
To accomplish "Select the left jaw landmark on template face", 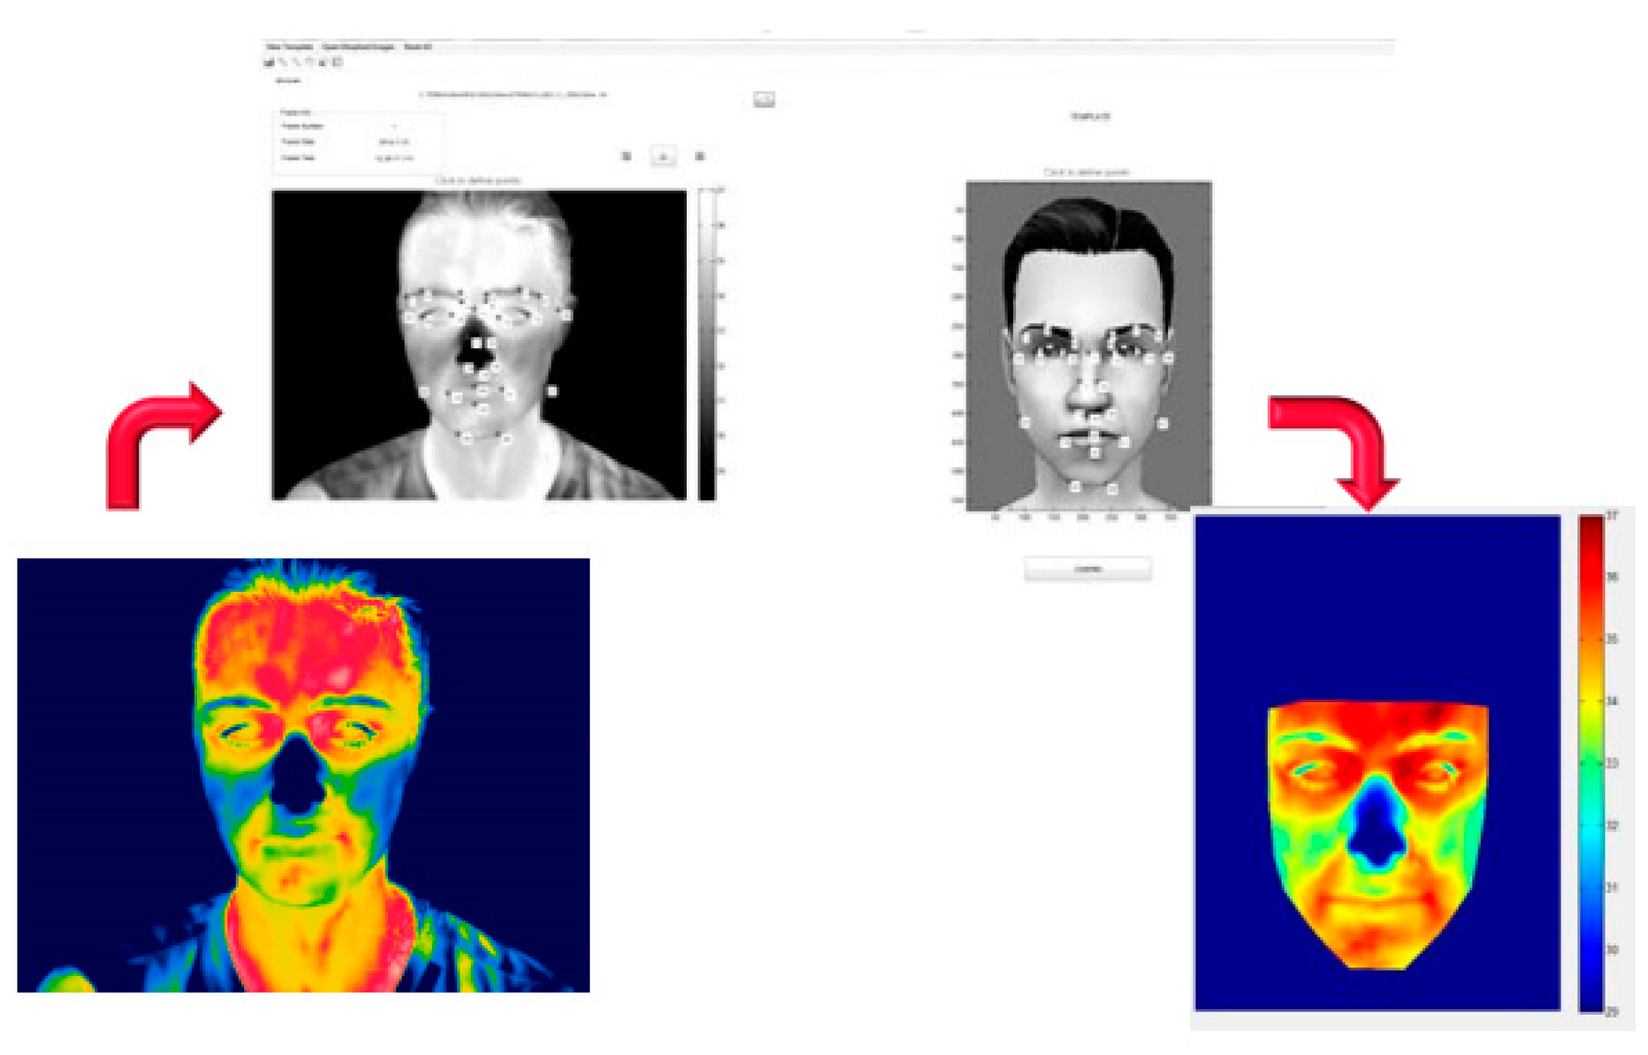I will 1024,421.
